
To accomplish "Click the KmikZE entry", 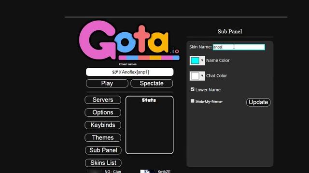I will coord(164,172).
